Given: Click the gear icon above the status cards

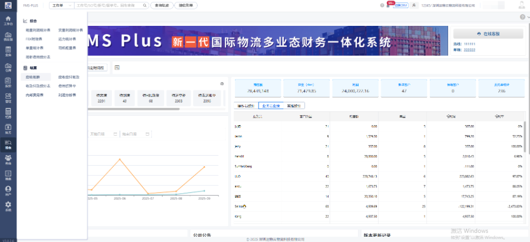Looking at the screenshot, I should pos(221,83).
